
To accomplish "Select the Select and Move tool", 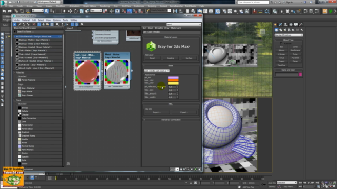I will coord(70,11).
